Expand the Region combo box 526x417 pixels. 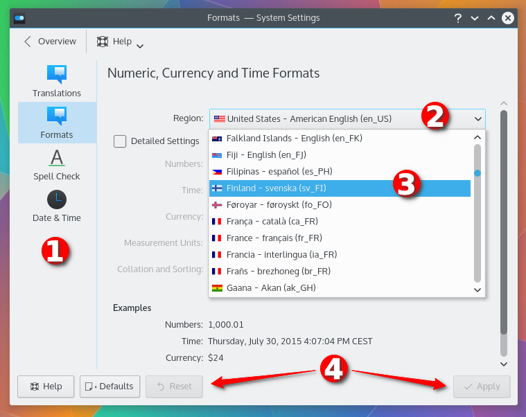[347, 118]
